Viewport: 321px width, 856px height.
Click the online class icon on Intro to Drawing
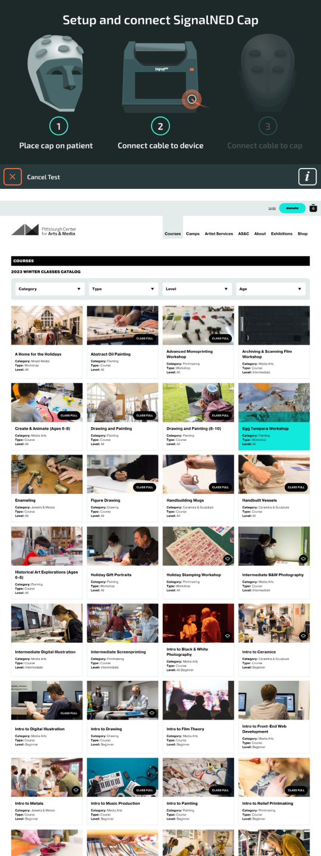[x=152, y=712]
